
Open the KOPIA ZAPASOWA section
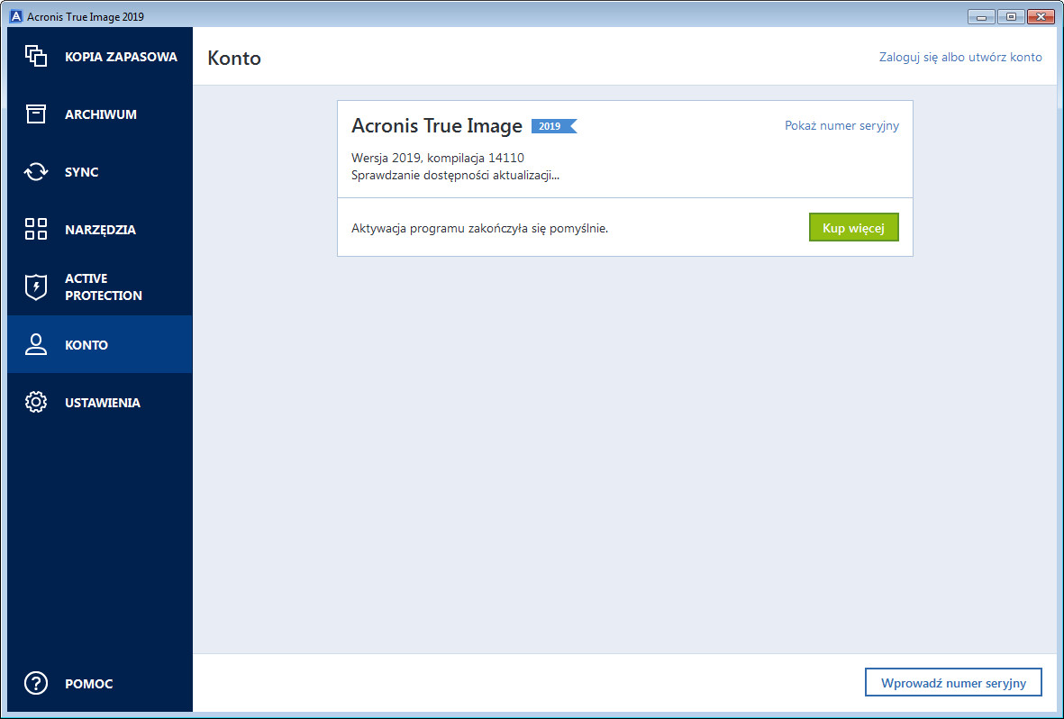(x=100, y=57)
